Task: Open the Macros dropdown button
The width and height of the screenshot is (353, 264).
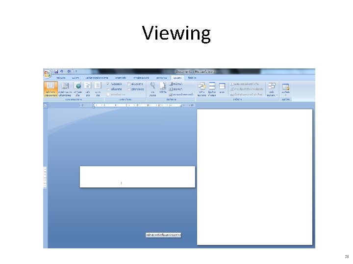Action: click(x=286, y=89)
